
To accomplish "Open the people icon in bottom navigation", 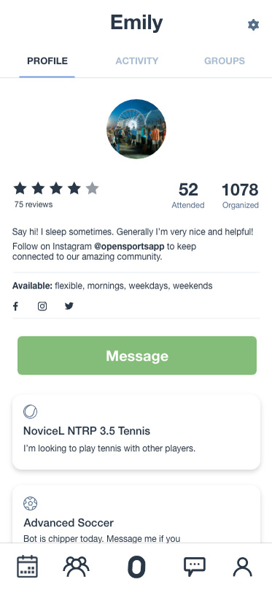I will click(77, 567).
